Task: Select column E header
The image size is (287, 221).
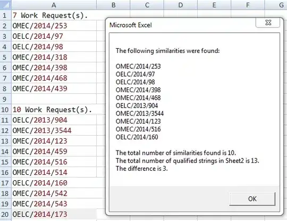Action: point(214,5)
